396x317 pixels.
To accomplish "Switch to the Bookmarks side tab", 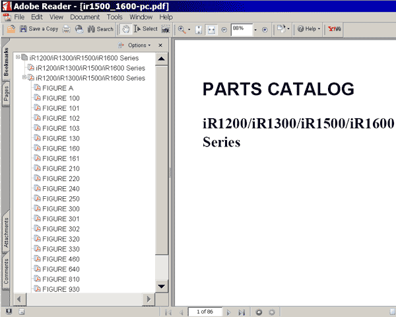I will [x=6, y=61].
